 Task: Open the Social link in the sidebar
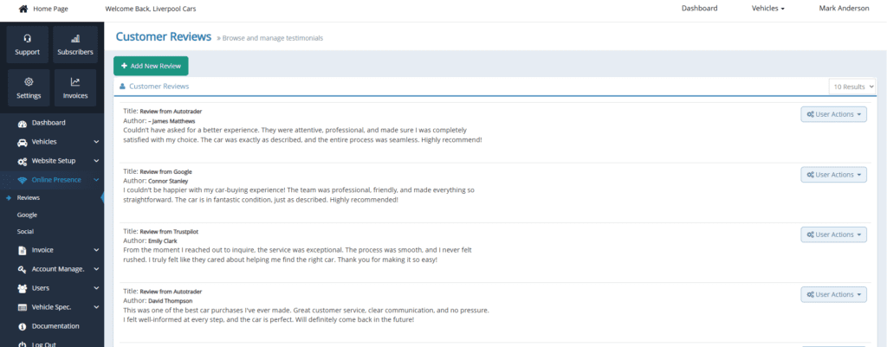(x=25, y=232)
